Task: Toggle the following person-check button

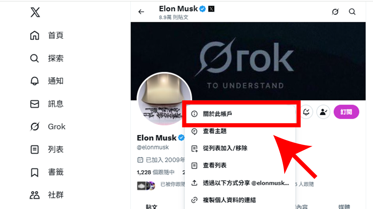Action: tap(323, 112)
